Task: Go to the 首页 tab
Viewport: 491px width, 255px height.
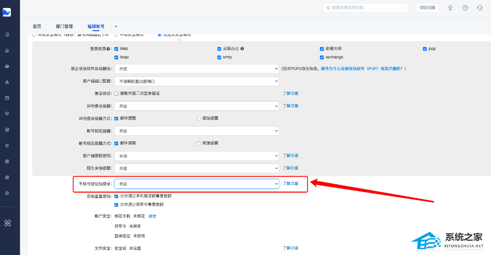Action: click(37, 26)
